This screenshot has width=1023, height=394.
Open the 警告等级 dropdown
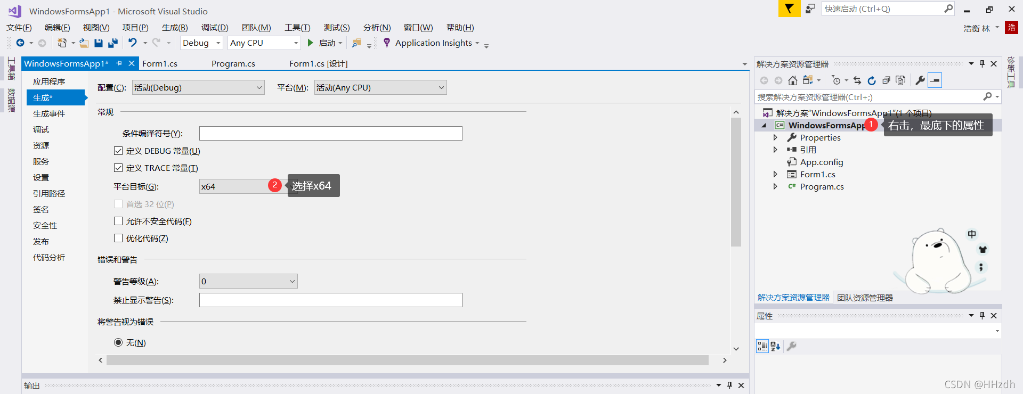(248, 282)
